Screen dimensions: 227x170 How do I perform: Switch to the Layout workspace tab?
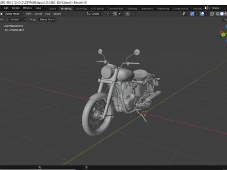click(x=52, y=8)
